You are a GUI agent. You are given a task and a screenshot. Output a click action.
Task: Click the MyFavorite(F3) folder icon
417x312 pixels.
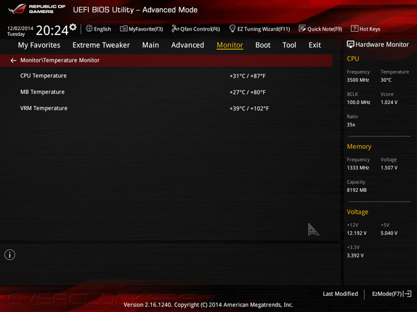coord(123,29)
